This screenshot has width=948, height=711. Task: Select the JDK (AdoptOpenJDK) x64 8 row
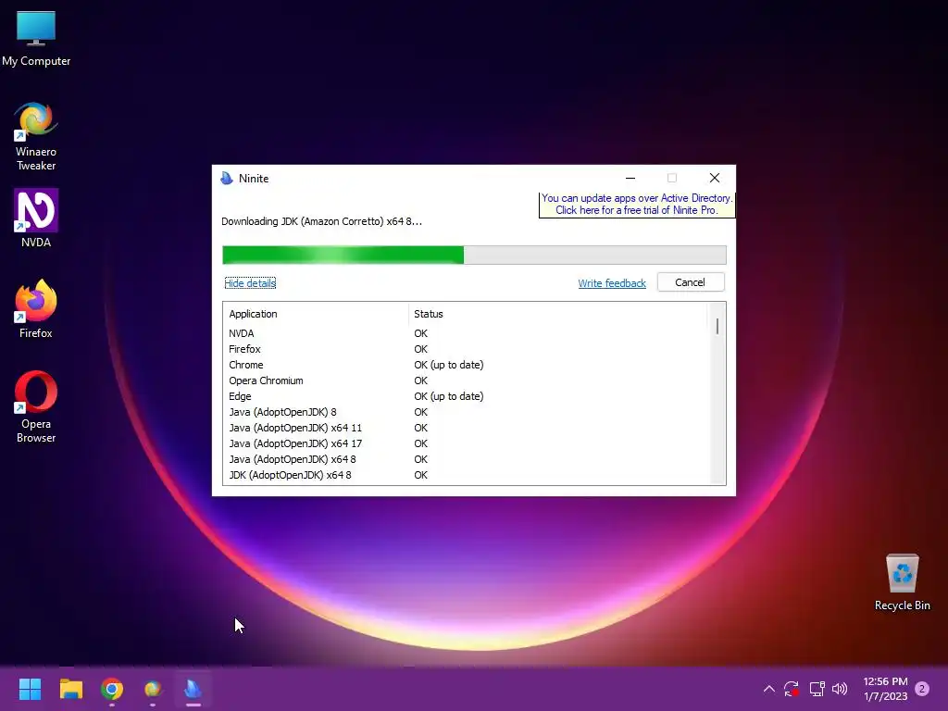(x=466, y=475)
